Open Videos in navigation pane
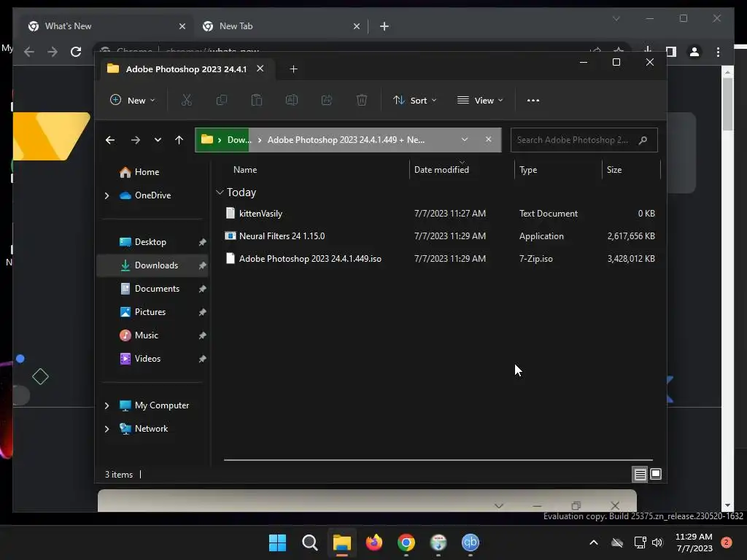The image size is (747, 560). (147, 359)
